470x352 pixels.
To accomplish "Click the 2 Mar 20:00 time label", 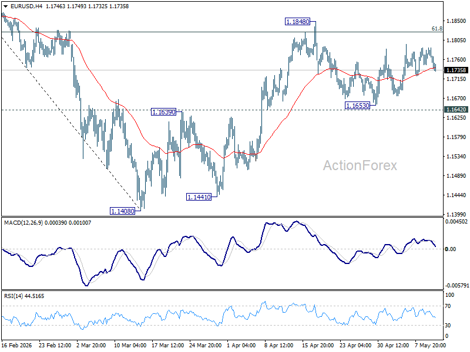I will coord(91,345).
